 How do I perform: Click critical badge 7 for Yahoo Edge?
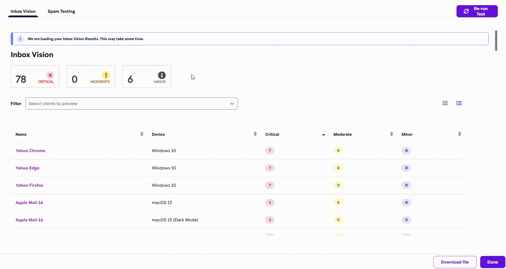tap(270, 168)
